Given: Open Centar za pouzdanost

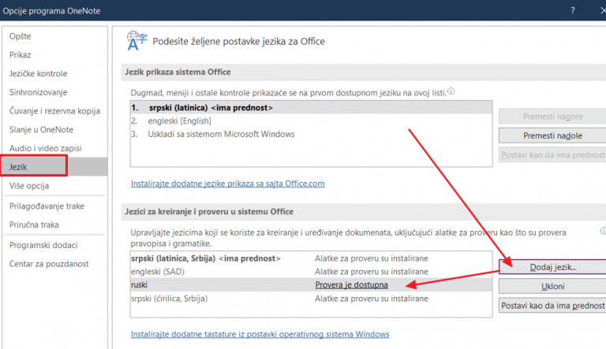Looking at the screenshot, I should click(49, 264).
